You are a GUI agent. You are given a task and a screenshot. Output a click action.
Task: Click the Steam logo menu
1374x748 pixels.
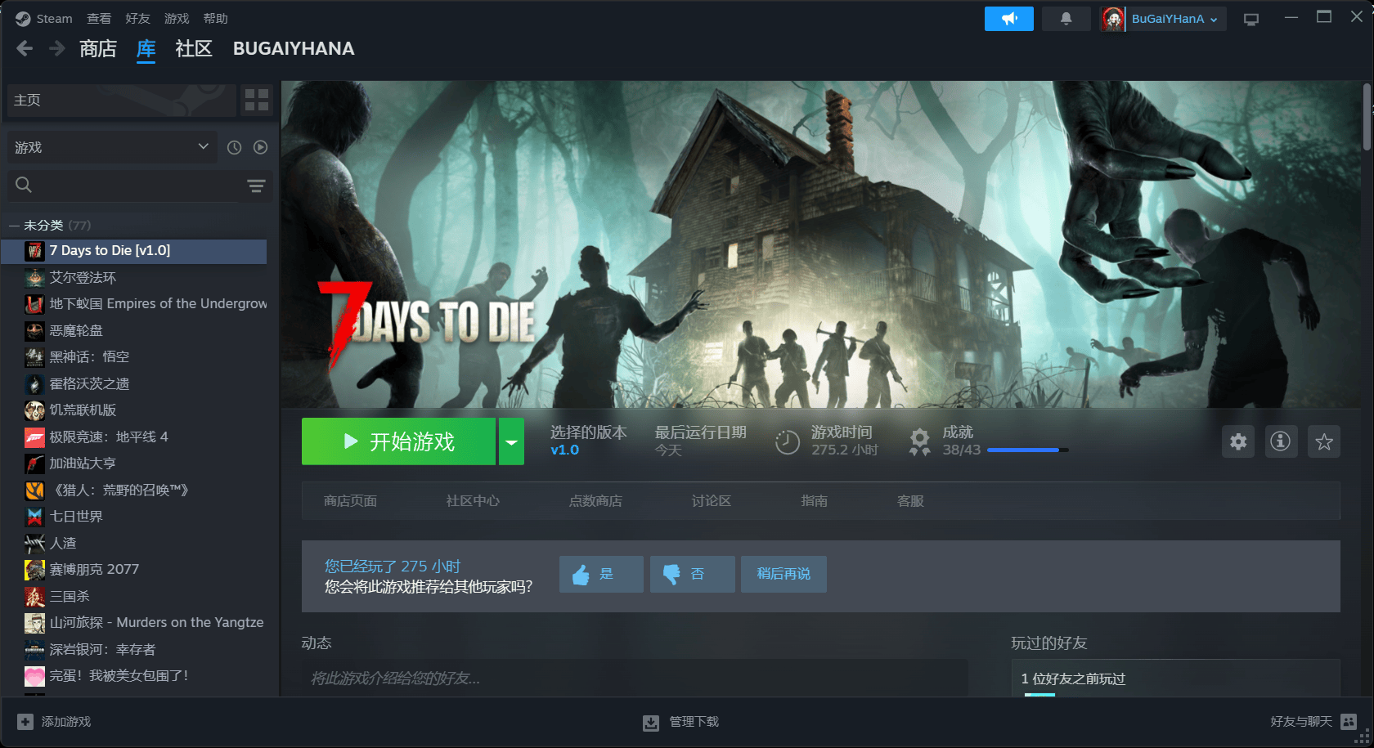pyautogui.click(x=43, y=19)
